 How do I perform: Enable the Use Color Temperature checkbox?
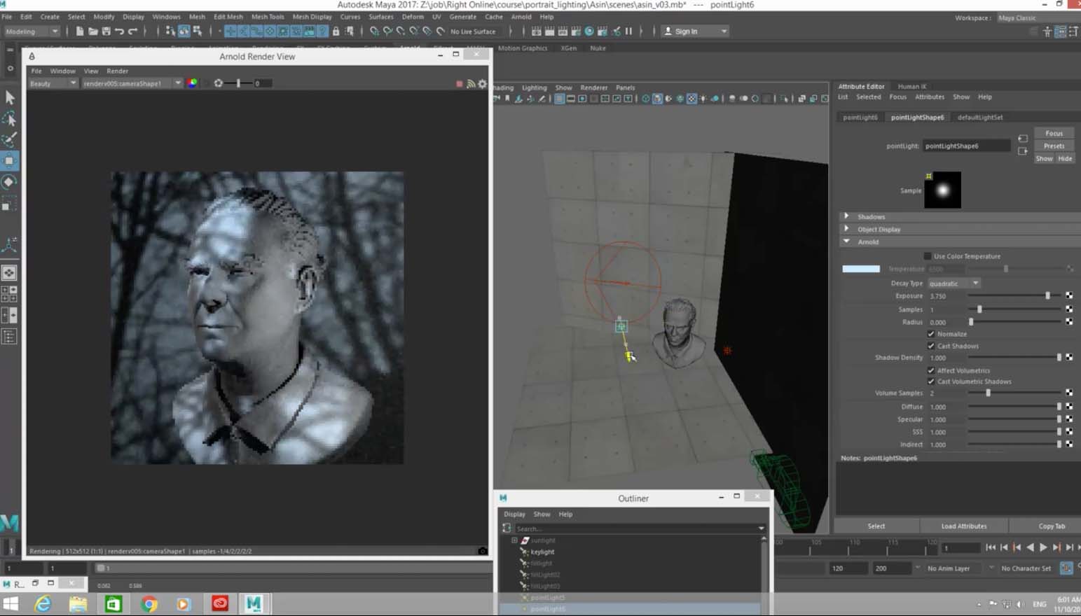928,256
